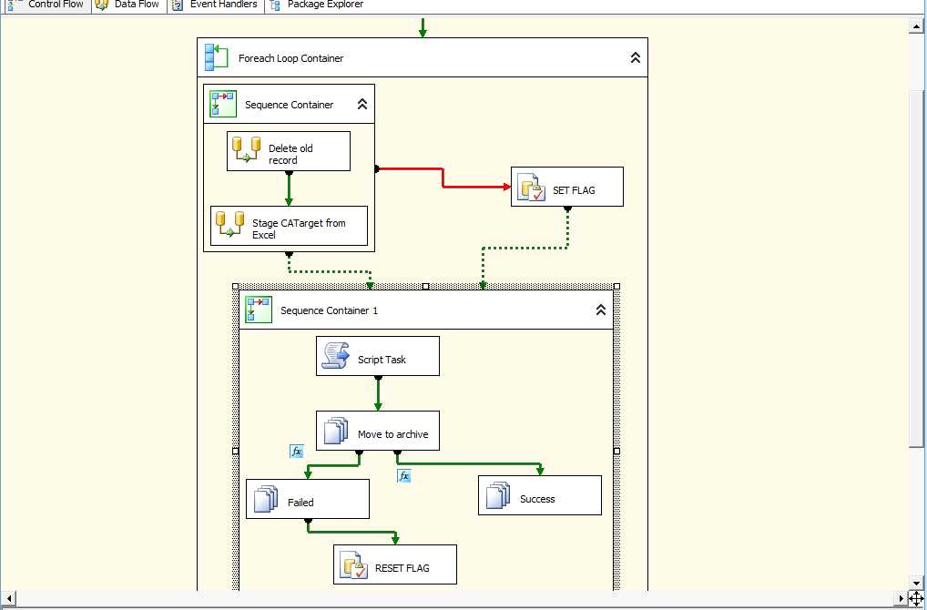
Task: Open the Data Flow tab
Action: click(129, 5)
